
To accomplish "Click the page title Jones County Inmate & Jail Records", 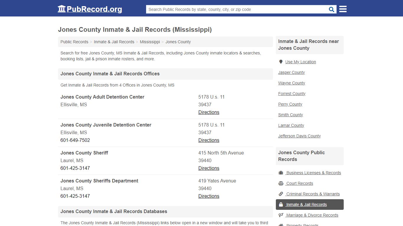I will 135,29.
